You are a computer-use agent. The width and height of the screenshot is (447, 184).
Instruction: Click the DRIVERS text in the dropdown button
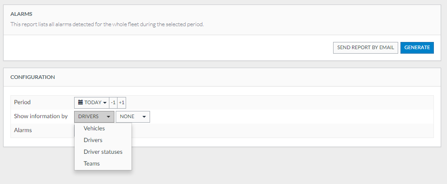pyautogui.click(x=88, y=117)
